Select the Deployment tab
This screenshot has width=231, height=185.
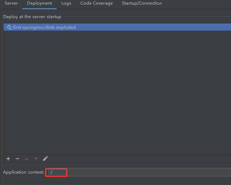(x=40, y=3)
